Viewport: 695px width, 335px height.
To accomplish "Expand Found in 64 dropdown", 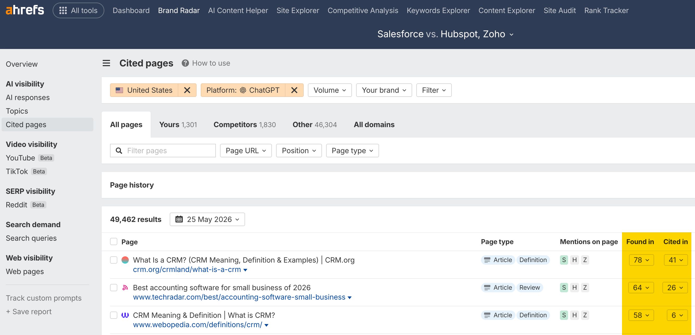I will (641, 288).
